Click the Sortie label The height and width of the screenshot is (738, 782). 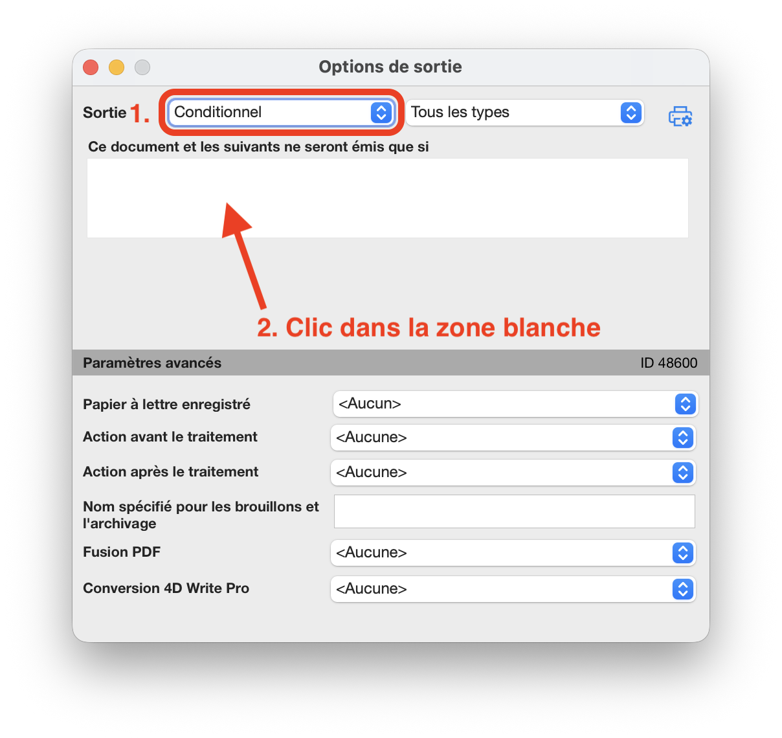coord(105,113)
